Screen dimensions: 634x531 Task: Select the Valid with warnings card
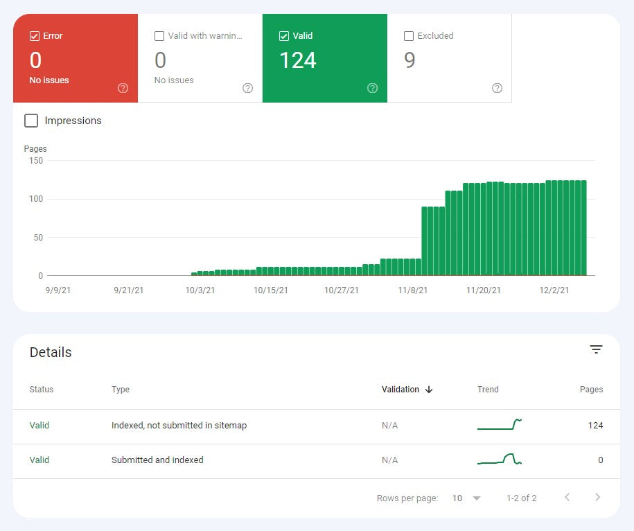point(200,58)
